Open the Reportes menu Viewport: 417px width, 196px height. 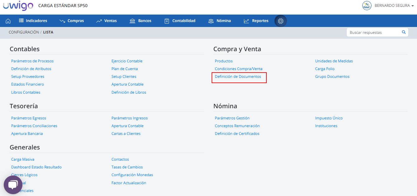pyautogui.click(x=256, y=21)
